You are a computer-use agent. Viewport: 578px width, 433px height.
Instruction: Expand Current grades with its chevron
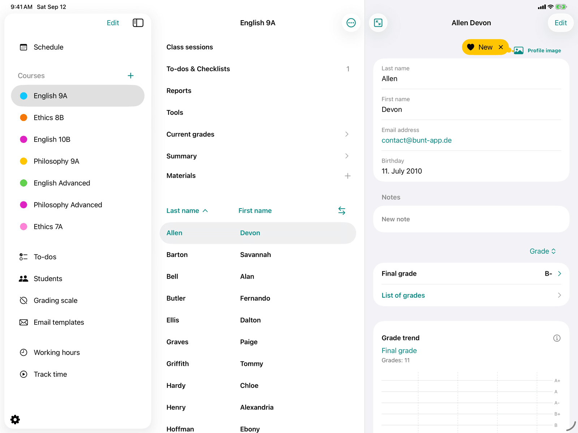347,134
